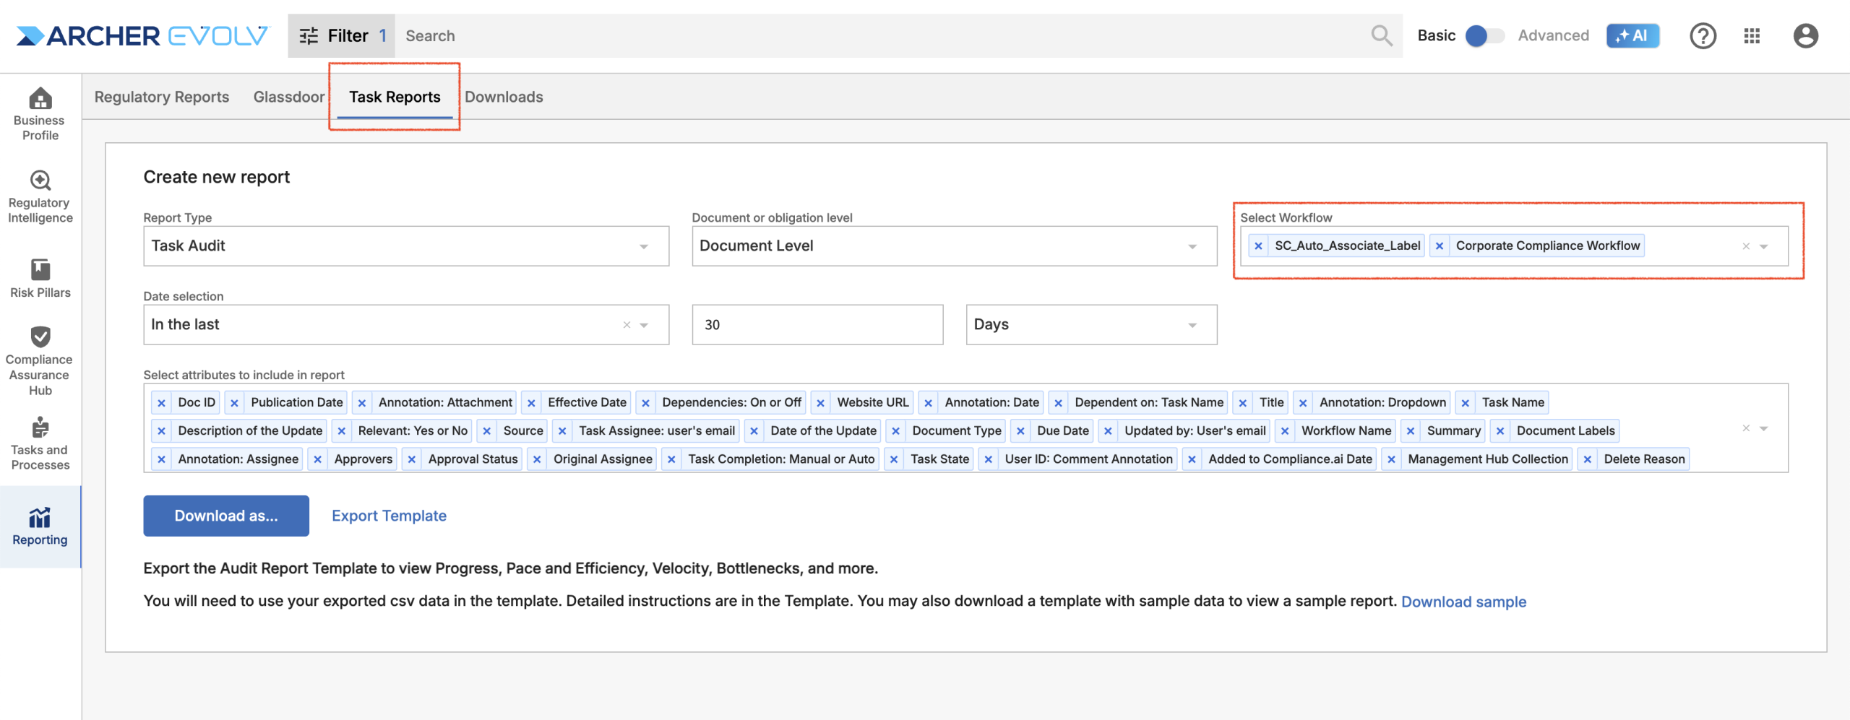The width and height of the screenshot is (1850, 720).
Task: Switch to the Downloads tab
Action: (x=504, y=97)
